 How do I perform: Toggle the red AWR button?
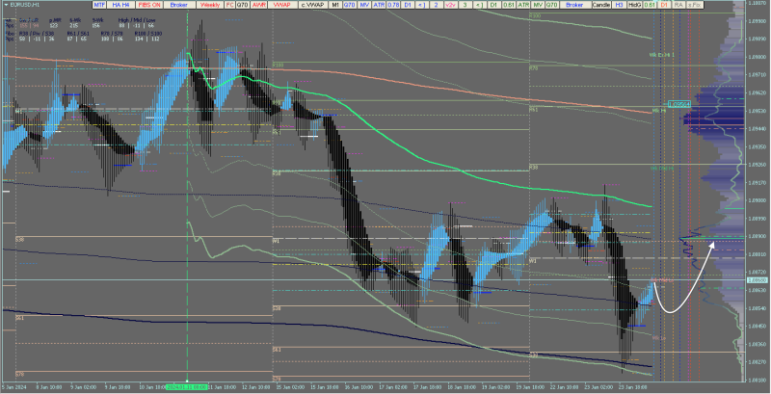click(x=258, y=5)
